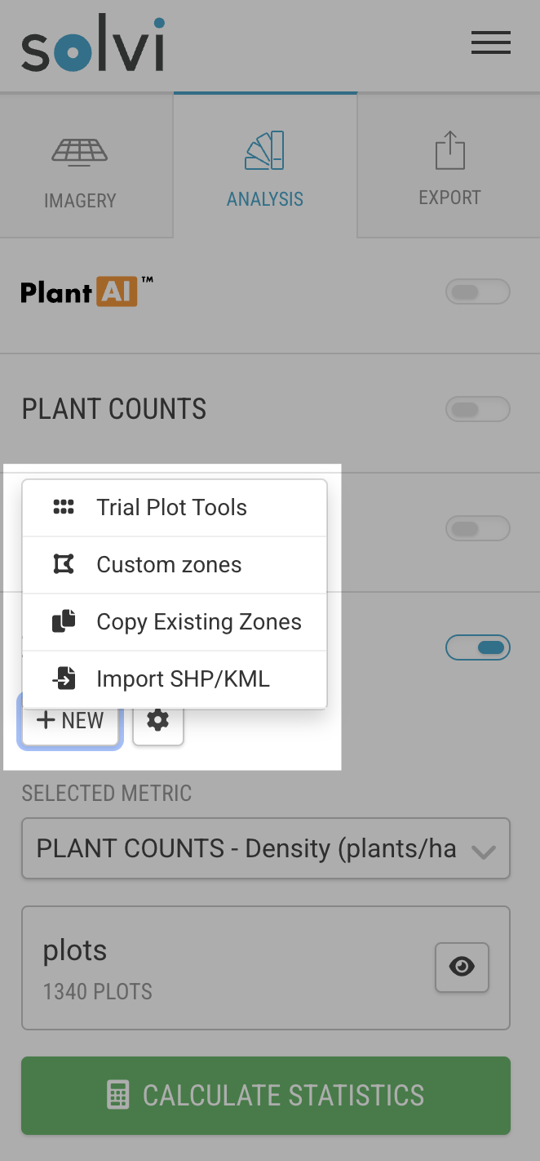Click the + New button

pos(71,720)
